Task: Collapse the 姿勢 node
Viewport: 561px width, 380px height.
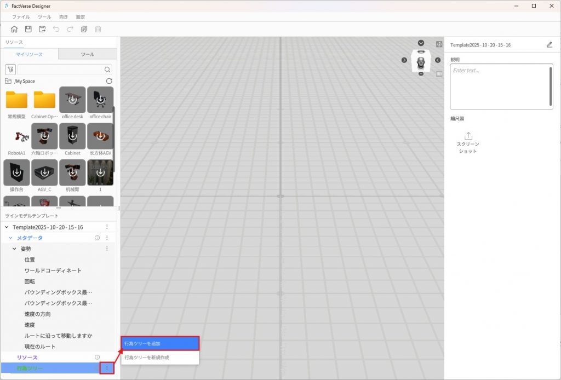Action: click(x=15, y=249)
